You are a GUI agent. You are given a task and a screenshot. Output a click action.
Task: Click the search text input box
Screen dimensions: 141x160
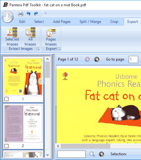(71, 154)
